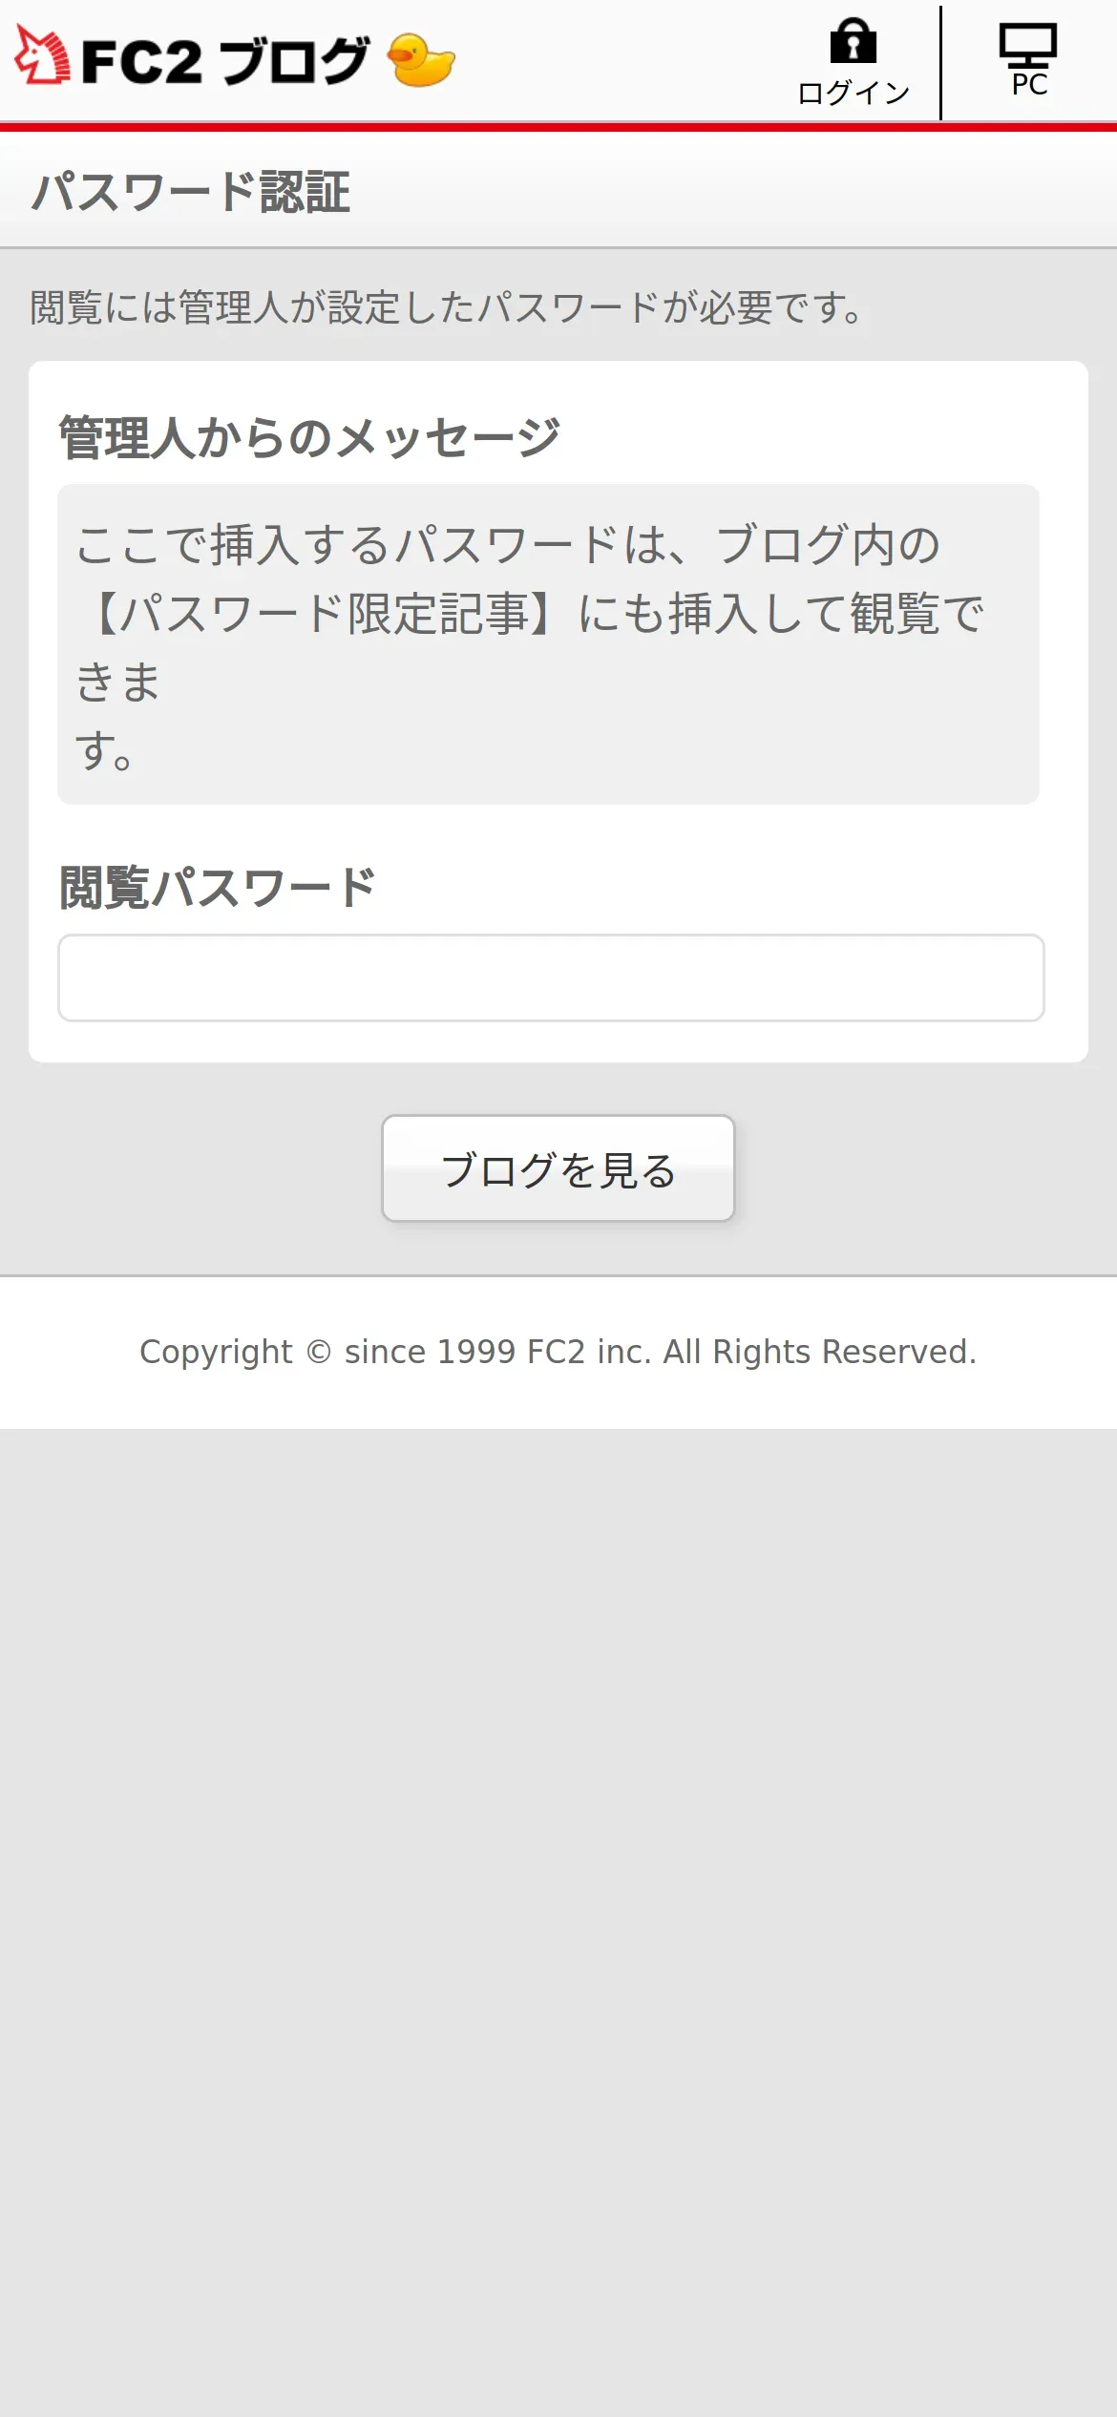The image size is (1117, 2417).
Task: Click the yellow rubber duck icon
Action: click(421, 59)
